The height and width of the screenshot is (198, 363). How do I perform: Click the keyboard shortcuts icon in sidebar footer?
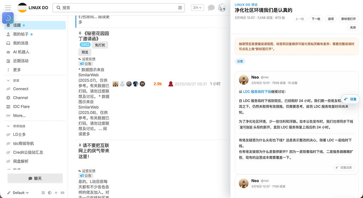62,193
